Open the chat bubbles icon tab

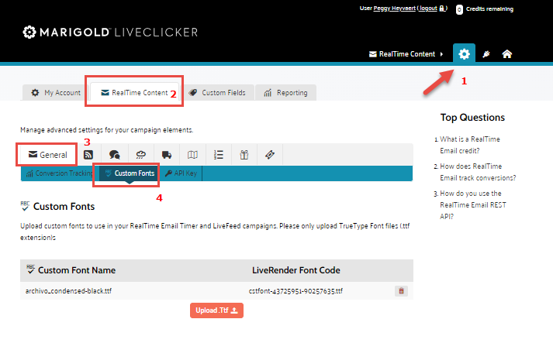pyautogui.click(x=114, y=154)
